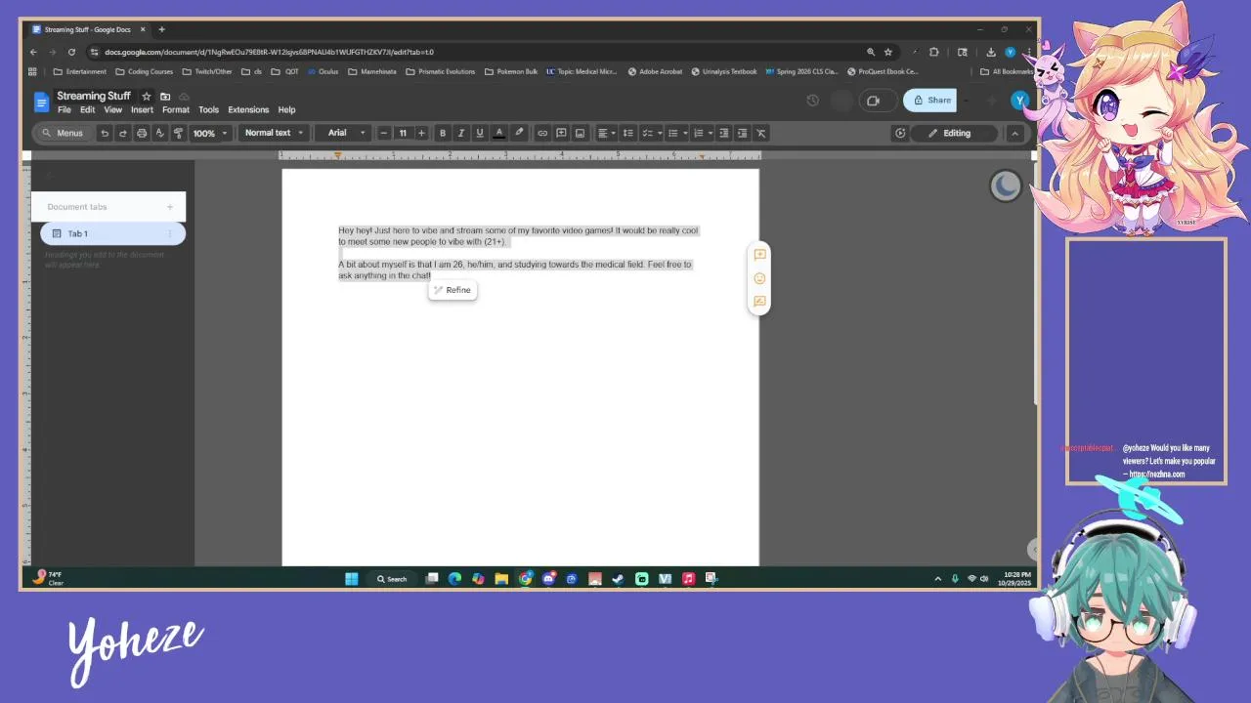1251x703 pixels.
Task: Toggle underline formatting
Action: (479, 133)
